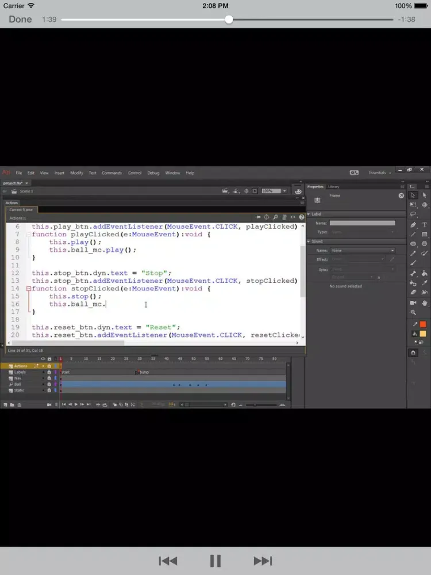Open the Edit Scene dropdown icon
This screenshot has height=575, width=431.
(226, 191)
